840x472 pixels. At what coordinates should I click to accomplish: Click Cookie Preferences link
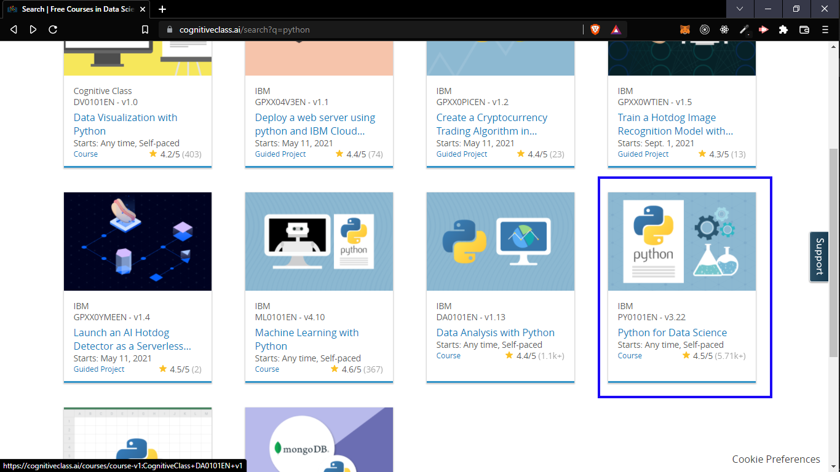click(x=776, y=459)
